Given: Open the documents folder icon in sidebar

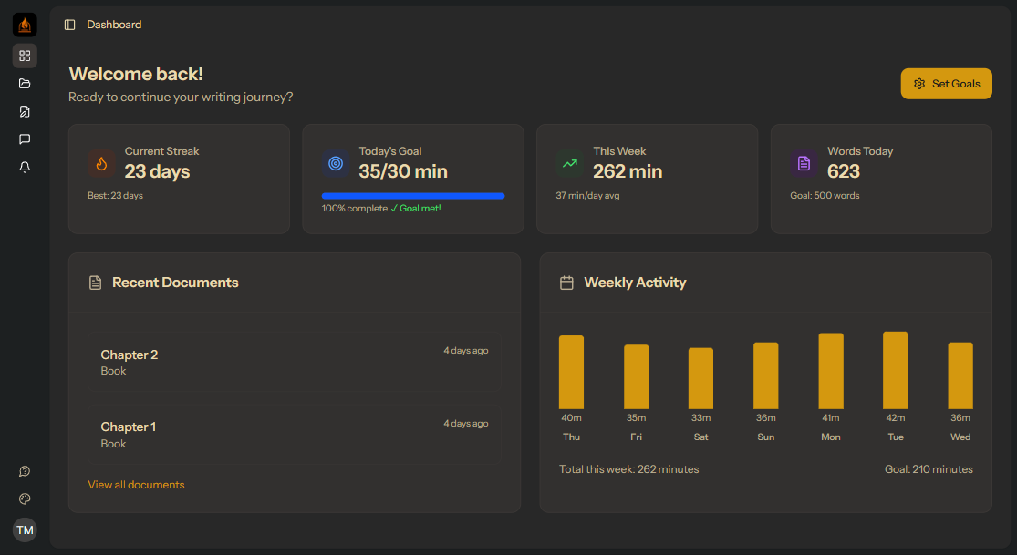Looking at the screenshot, I should pyautogui.click(x=25, y=83).
